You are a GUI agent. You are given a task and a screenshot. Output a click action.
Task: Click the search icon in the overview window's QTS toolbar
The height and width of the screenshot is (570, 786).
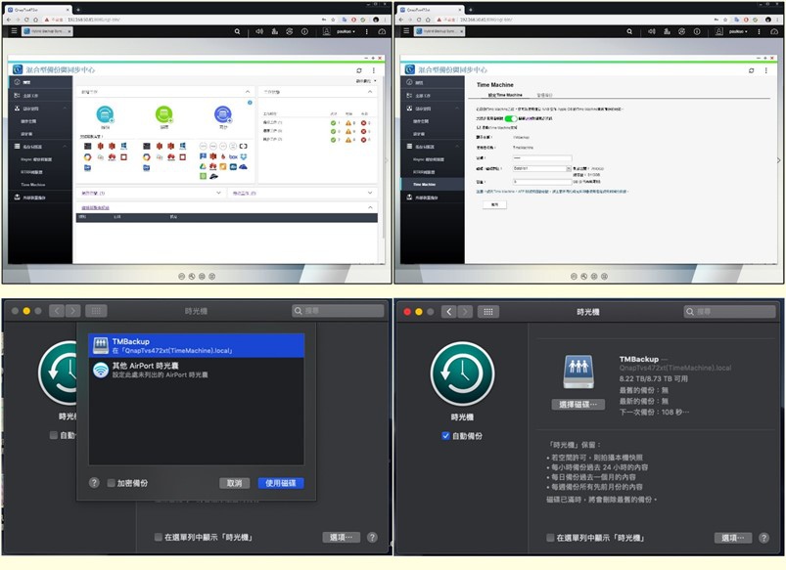point(237,31)
